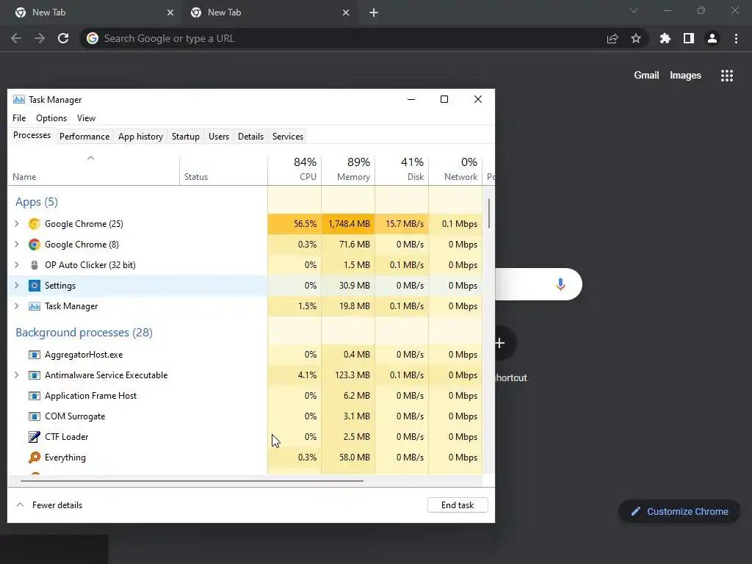Image resolution: width=752 pixels, height=564 pixels.
Task: Click the share page icon in address bar
Action: click(612, 38)
